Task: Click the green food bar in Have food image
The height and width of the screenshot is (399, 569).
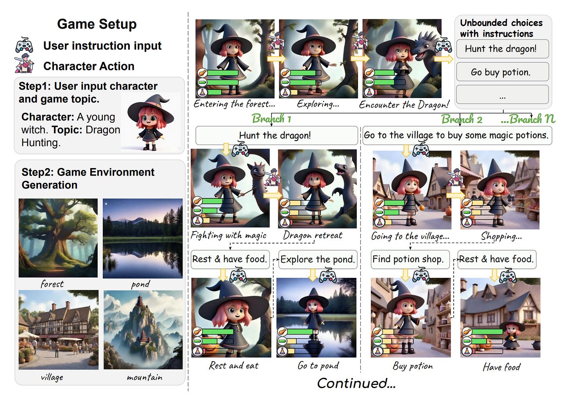Action: tap(487, 332)
